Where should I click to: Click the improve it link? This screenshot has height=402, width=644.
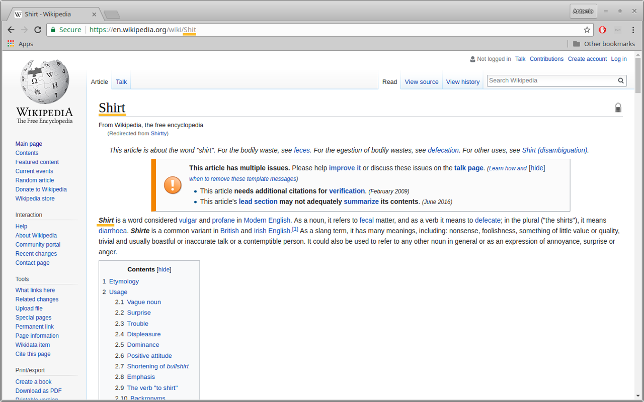(x=345, y=168)
